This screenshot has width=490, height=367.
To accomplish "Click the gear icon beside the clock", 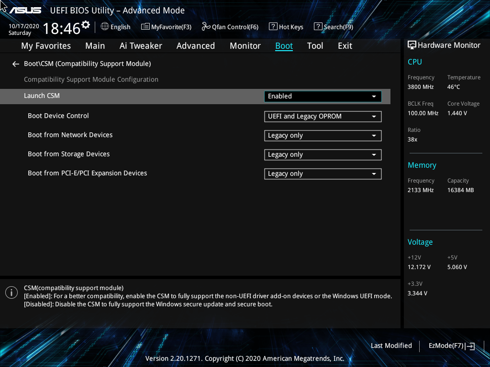I will (85, 24).
